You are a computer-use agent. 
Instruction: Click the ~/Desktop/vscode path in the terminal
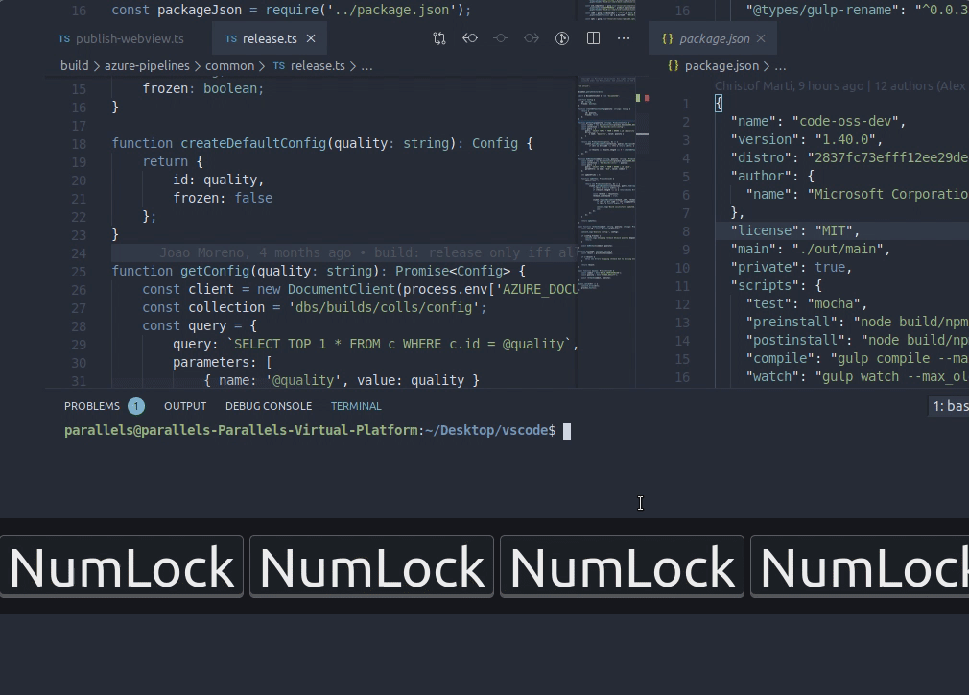(x=486, y=430)
